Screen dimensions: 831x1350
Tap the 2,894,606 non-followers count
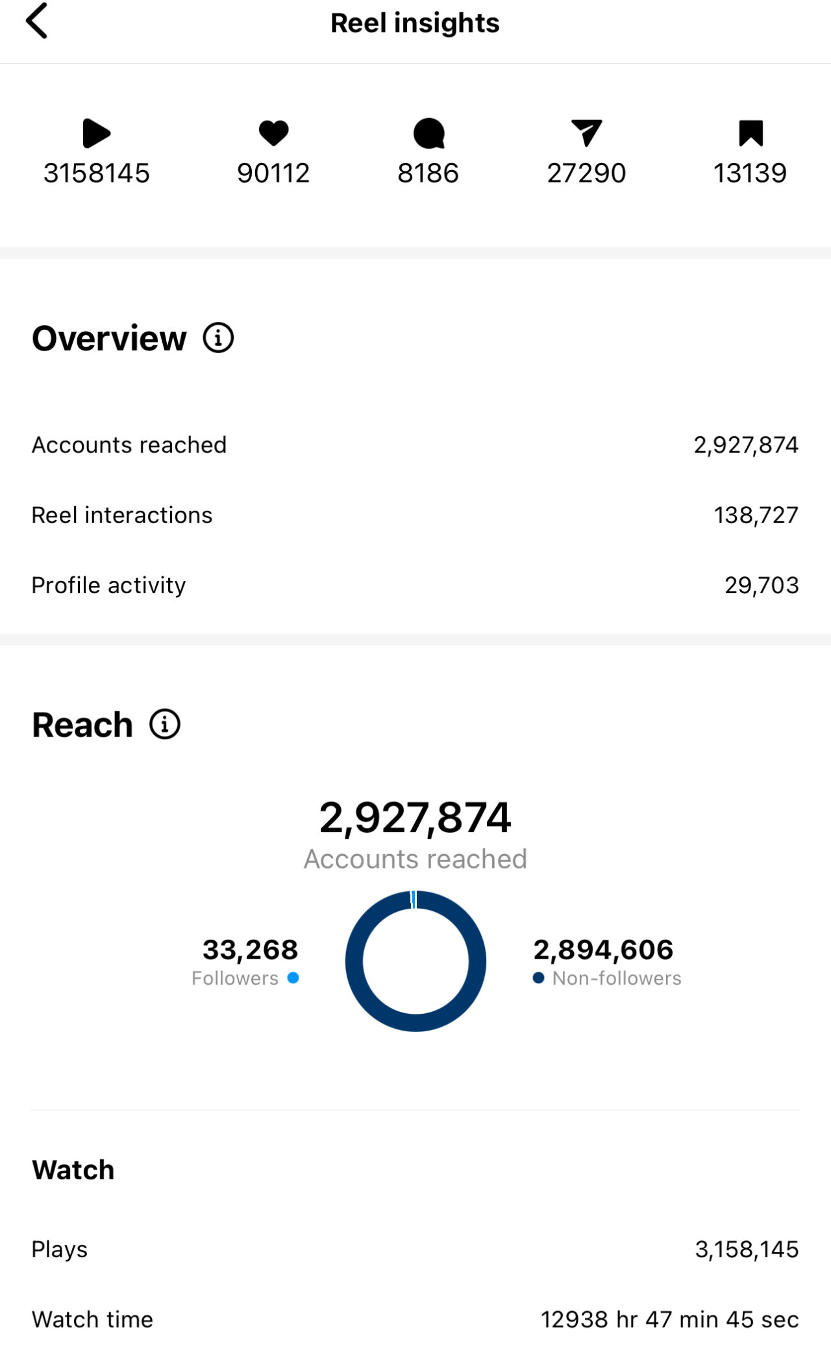tap(603, 950)
